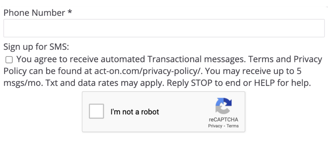
Task: Click the reCAPTCHA swirl logo icon
Action: click(x=224, y=106)
